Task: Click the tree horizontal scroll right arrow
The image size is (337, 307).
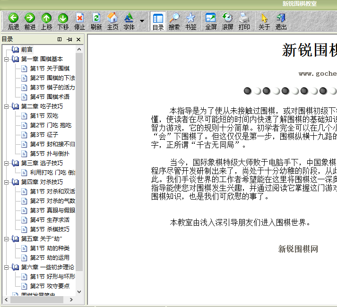Action: 71,299
